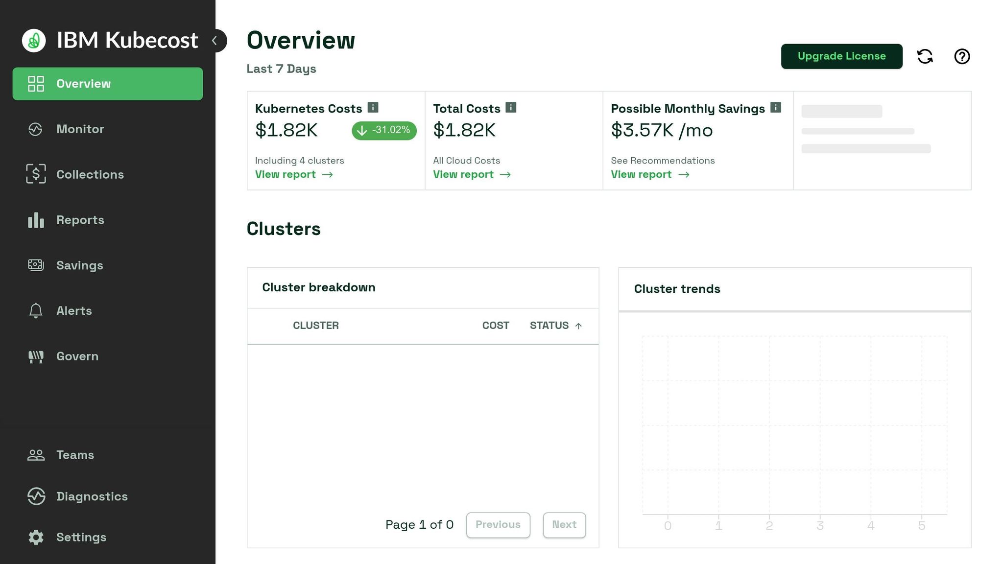
Task: Open the Diagnostics page
Action: point(92,496)
